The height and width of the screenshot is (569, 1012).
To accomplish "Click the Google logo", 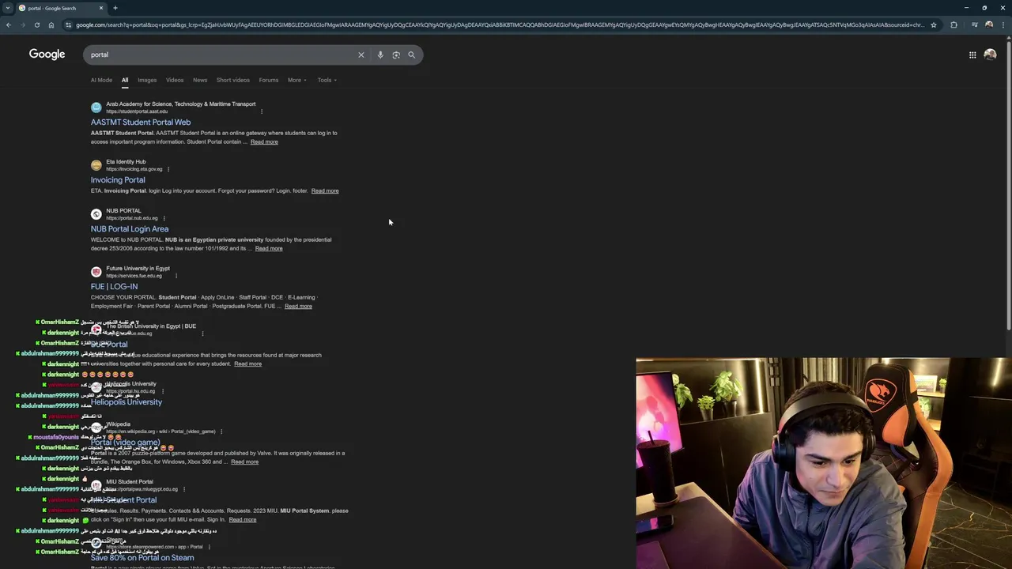I will pos(47,54).
